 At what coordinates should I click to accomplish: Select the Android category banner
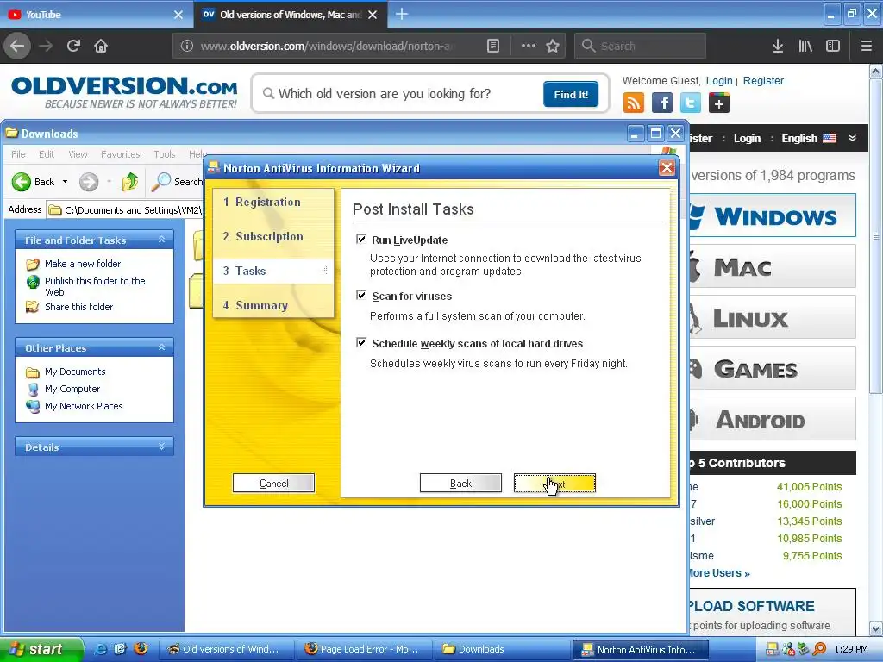pos(773,419)
